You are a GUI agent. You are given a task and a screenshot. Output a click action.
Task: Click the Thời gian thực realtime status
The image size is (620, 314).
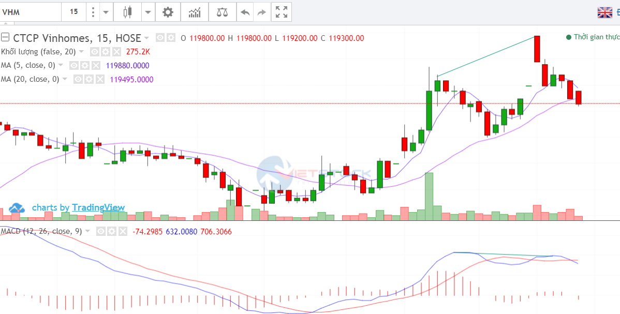[593, 37]
